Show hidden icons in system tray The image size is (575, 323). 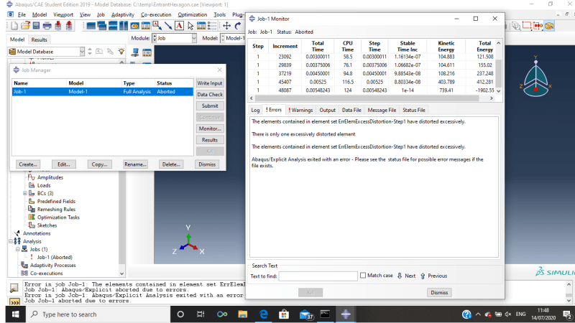(478, 314)
